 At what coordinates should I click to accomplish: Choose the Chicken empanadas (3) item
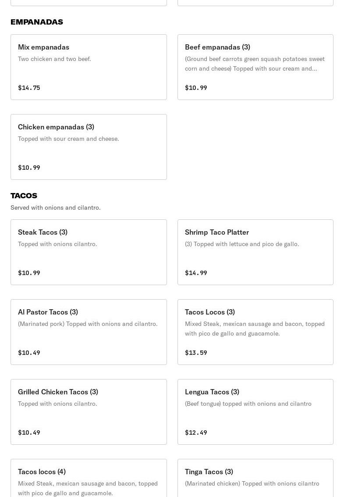(89, 147)
